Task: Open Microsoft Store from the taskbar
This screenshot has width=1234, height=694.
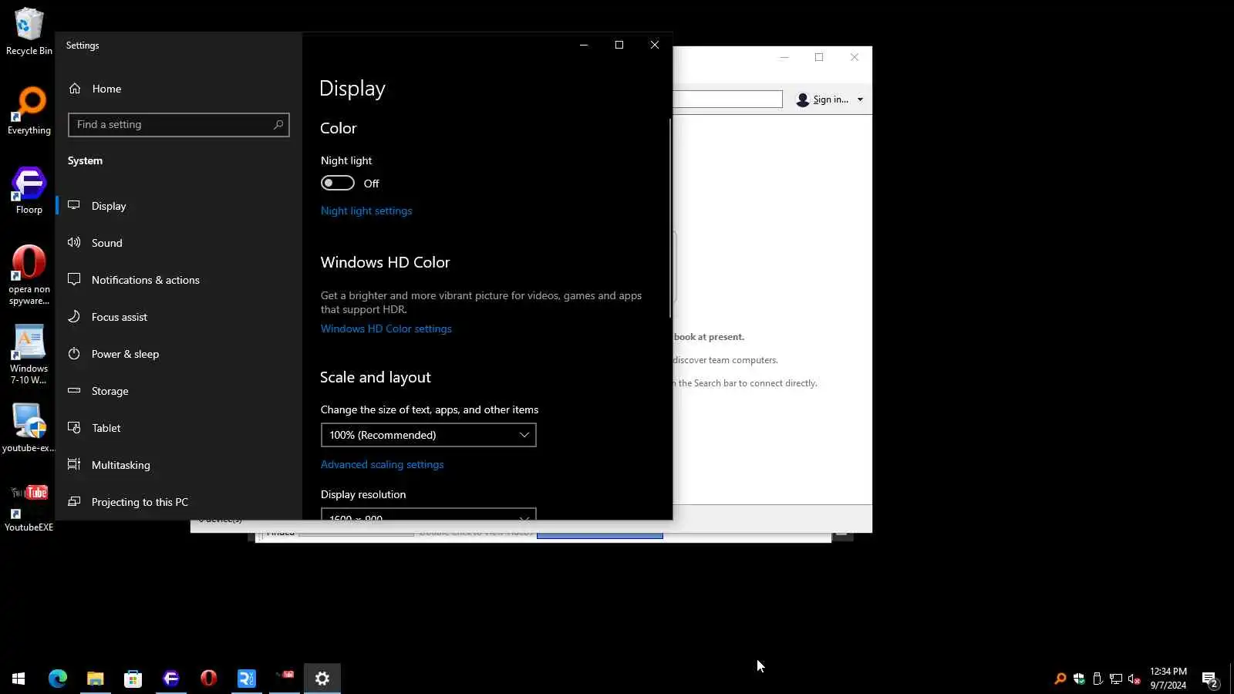Action: 133,679
